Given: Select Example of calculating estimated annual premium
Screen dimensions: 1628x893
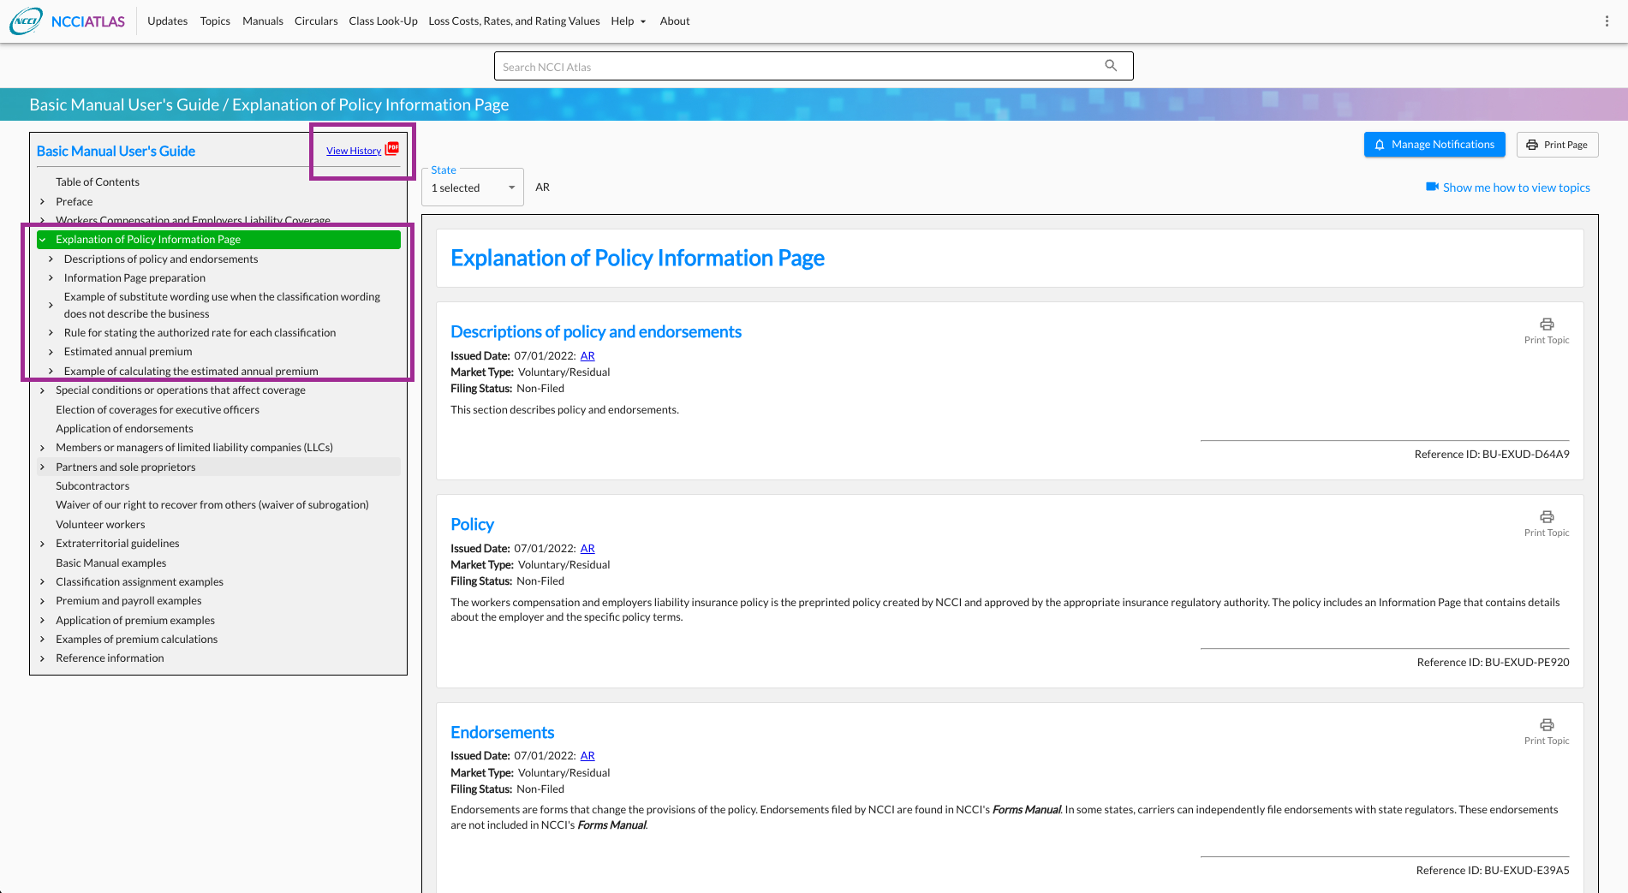Looking at the screenshot, I should pos(191,371).
